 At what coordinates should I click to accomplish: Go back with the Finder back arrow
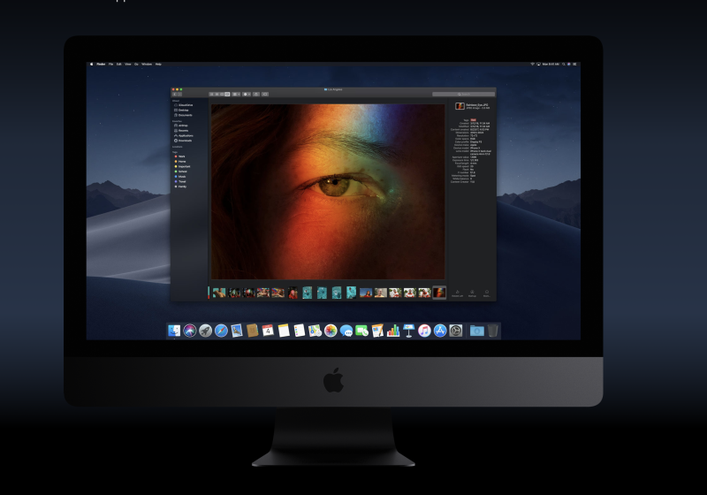[174, 95]
